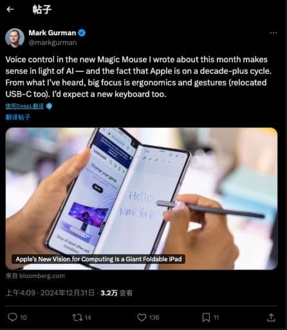
Task: Click the Giant Foldable iPad headline caption
Action: [98, 259]
